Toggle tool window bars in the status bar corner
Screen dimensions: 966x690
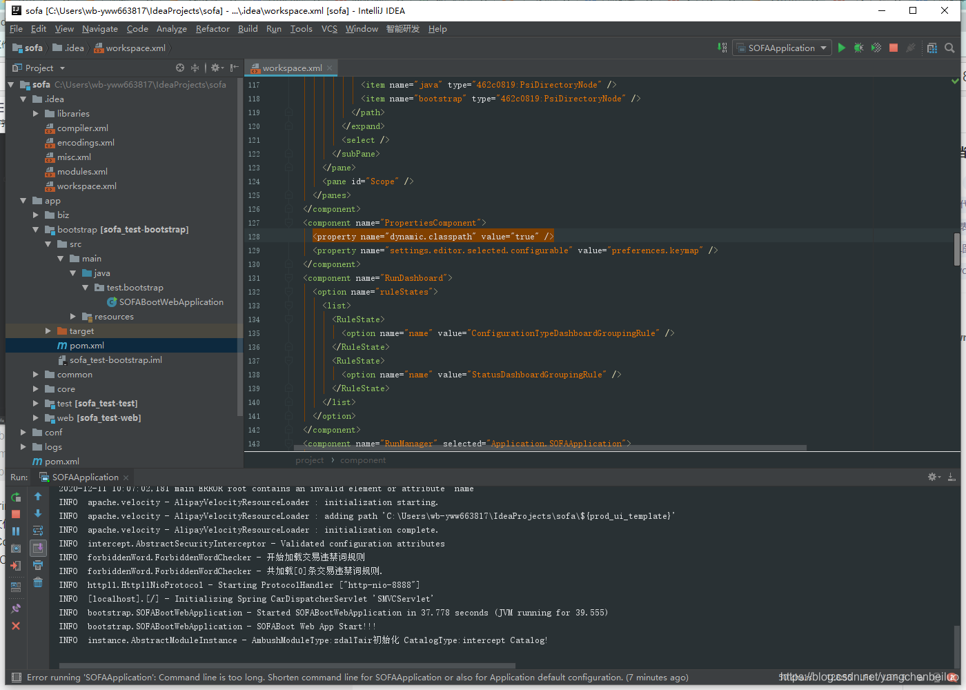tap(17, 678)
